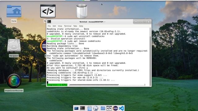
Task: Click 'The following packages will be REMOVED:' line
Action: click(72, 58)
